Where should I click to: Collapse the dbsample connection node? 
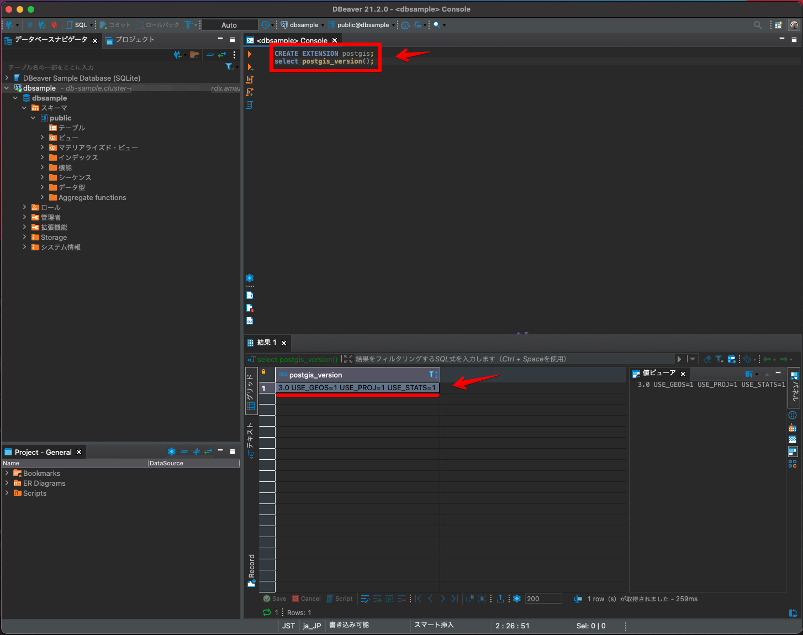click(x=7, y=88)
